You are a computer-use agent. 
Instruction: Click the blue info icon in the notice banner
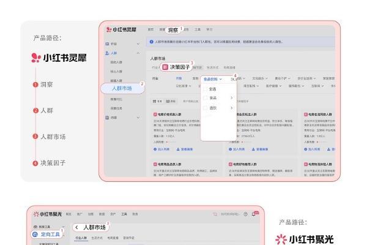[152, 42]
